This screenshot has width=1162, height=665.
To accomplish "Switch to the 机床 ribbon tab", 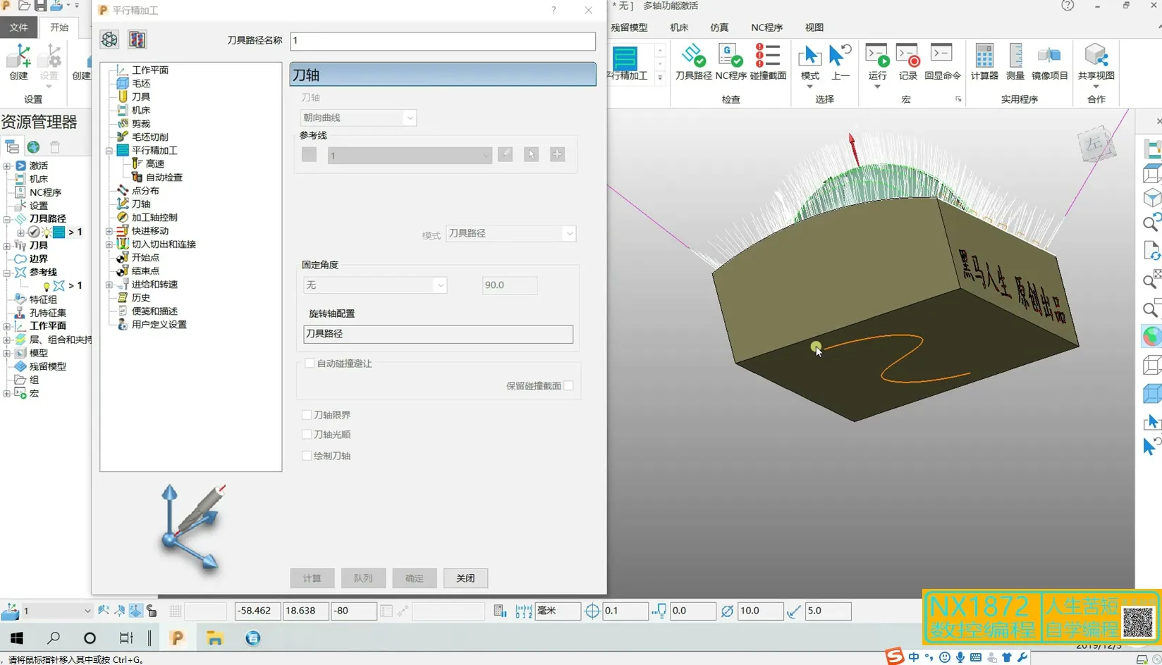I will point(679,27).
